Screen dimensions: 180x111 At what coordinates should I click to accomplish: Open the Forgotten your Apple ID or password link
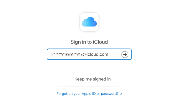click(x=88, y=94)
